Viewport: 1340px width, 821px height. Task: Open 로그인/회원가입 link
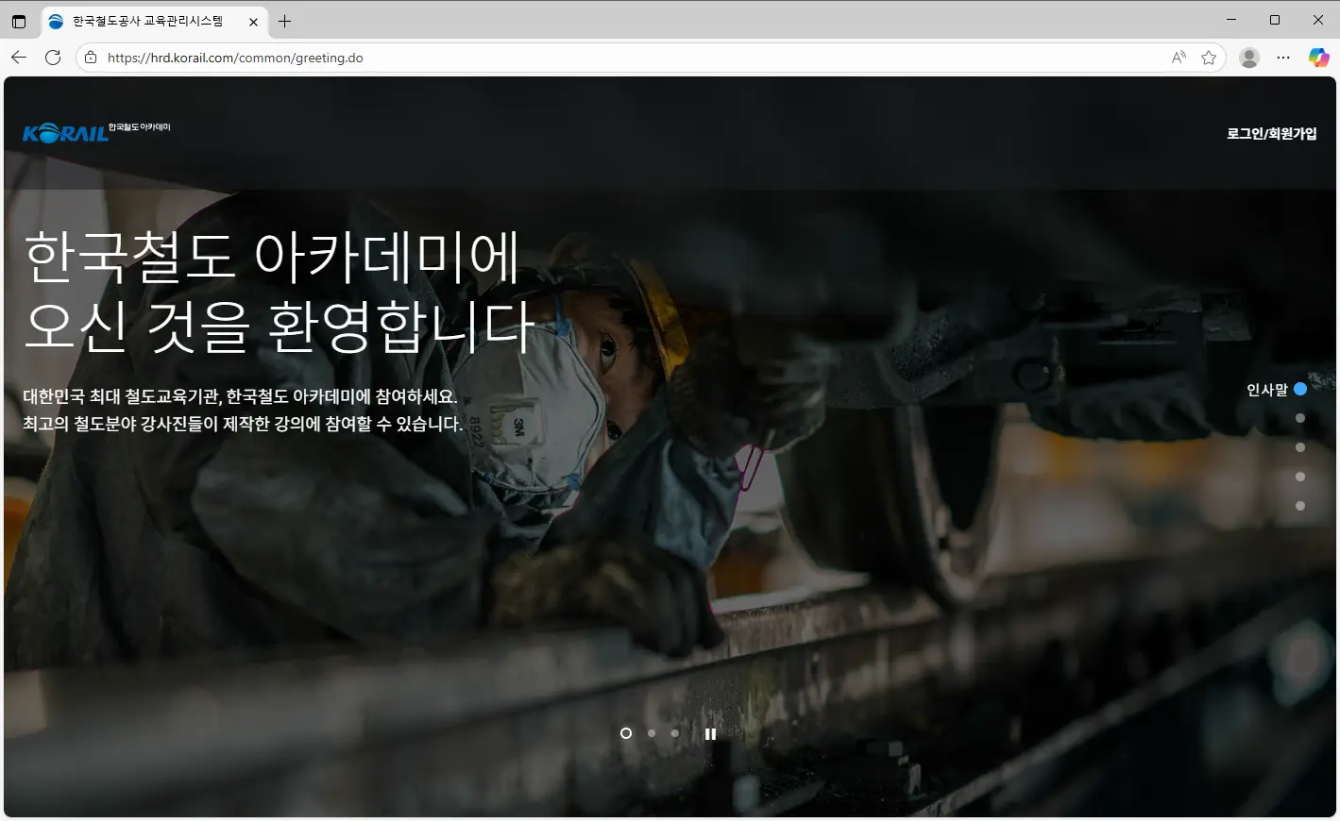[x=1271, y=134]
